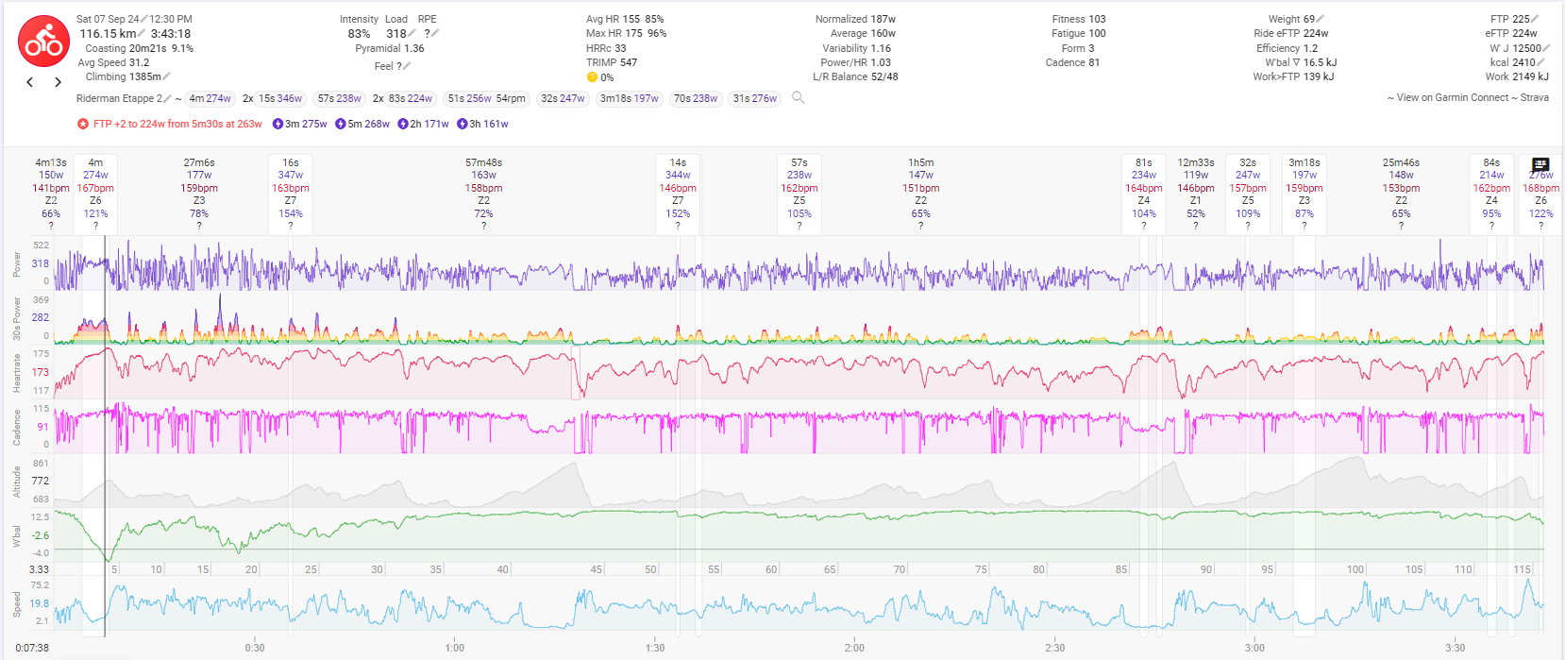Screen dimensions: 1565x660
Task: Select the 5m 268w power best
Action: tap(362, 124)
